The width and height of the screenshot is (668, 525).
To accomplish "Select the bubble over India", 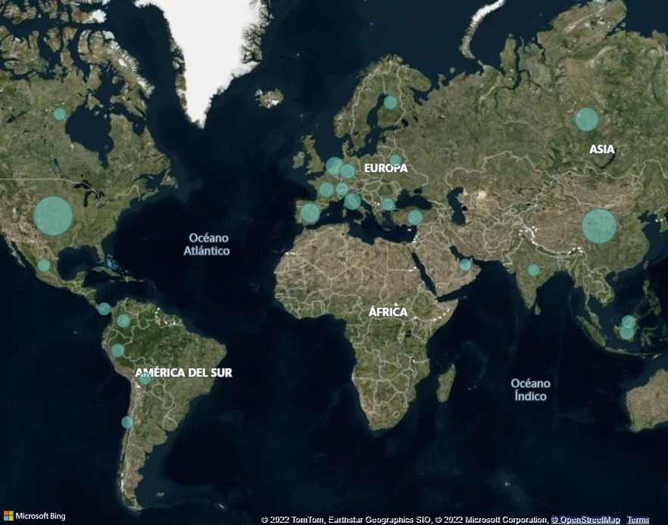I will (x=533, y=270).
